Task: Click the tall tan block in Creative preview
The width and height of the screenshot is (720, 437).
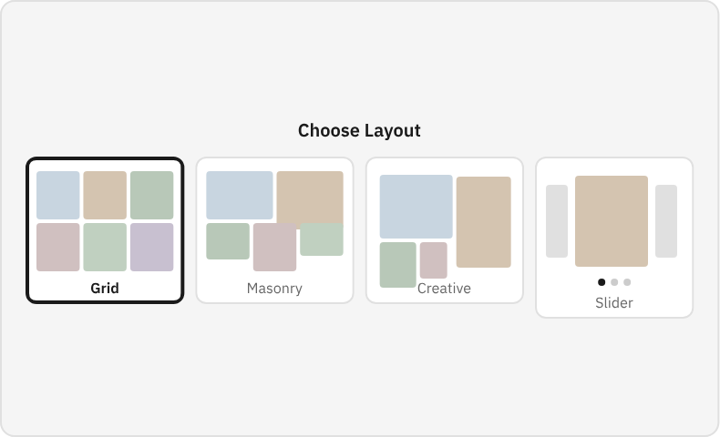Action: tap(484, 222)
